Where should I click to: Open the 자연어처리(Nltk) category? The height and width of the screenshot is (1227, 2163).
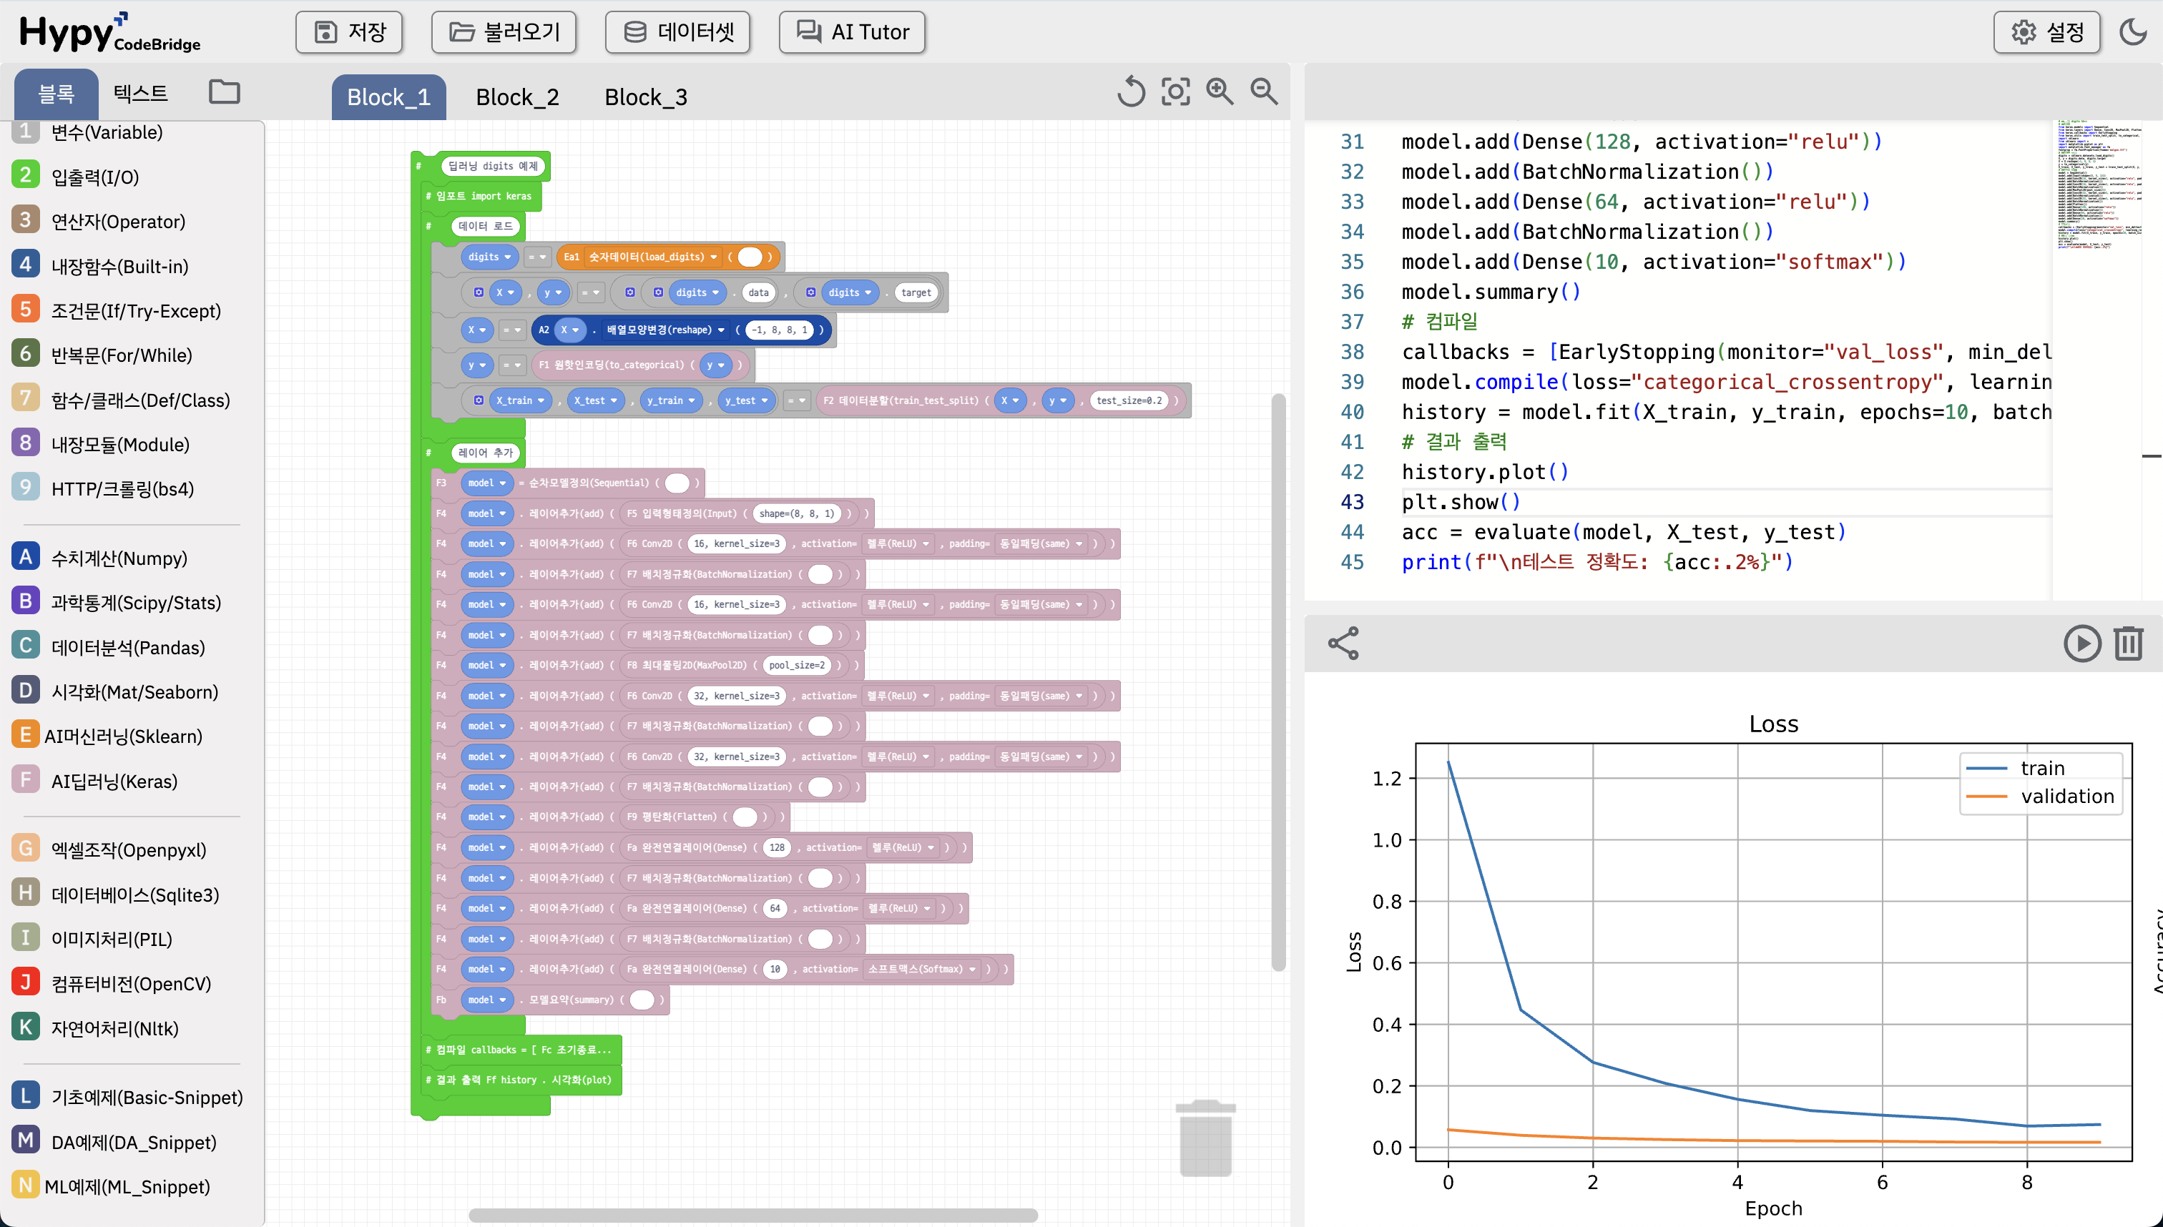click(x=96, y=1028)
